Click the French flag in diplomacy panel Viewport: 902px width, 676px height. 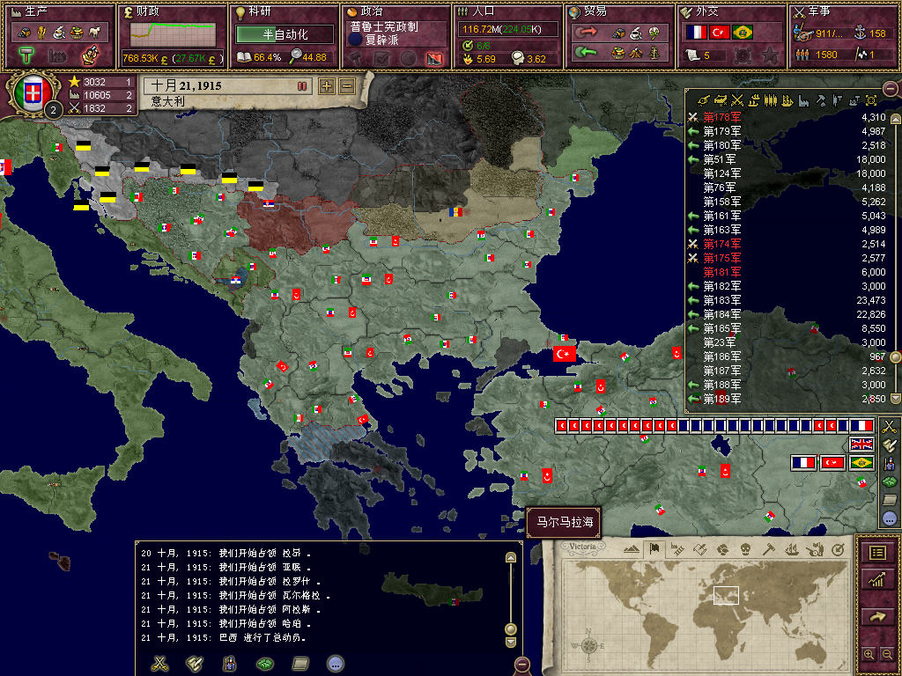pos(696,33)
